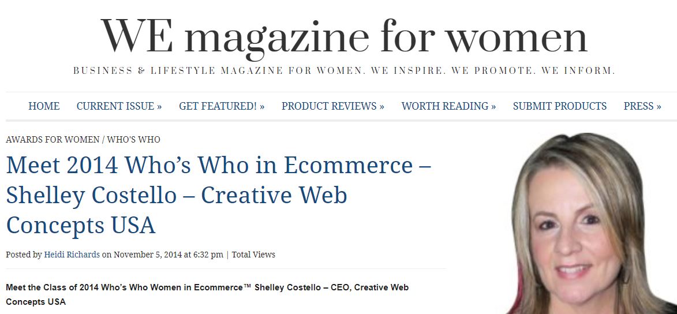Select SUBMIT PRODUCTS in the navigation bar
Viewport: 677px width, 314px height.
(x=559, y=106)
